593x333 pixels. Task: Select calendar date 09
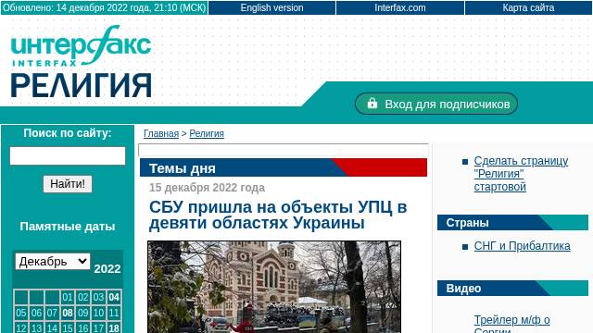tap(82, 313)
